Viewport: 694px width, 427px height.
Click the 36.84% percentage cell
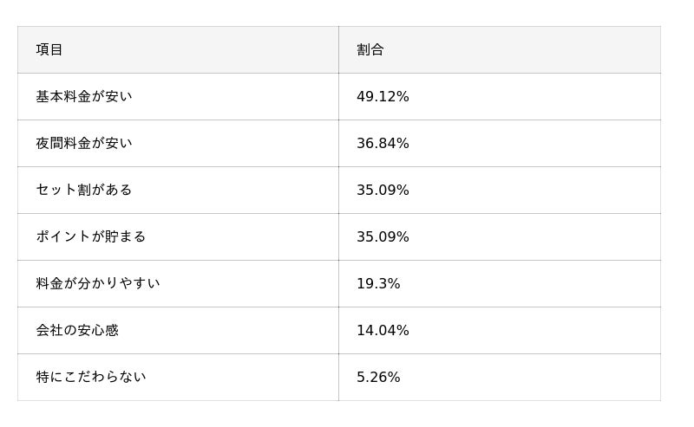pos(383,144)
